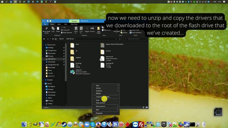Switch to the Share ribbon tab

(x=59, y=24)
